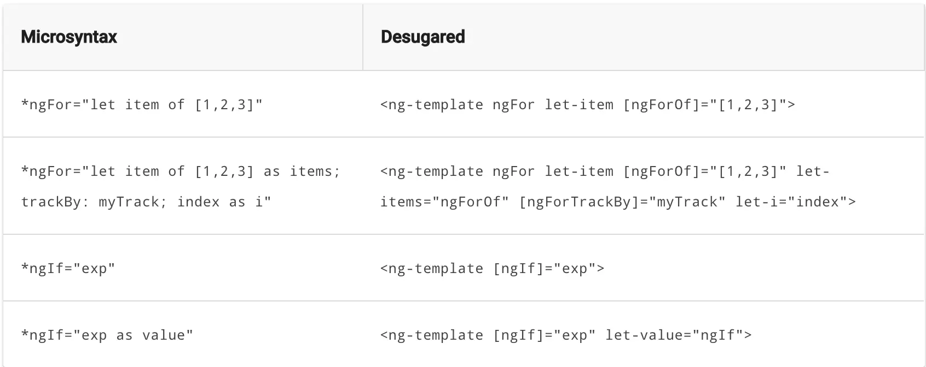Click the *ngIf="exp" microsyntax cell
Viewport: 926px width, 367px height.
click(68, 269)
